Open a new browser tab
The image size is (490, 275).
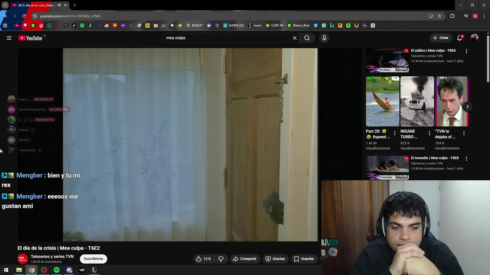(x=74, y=5)
